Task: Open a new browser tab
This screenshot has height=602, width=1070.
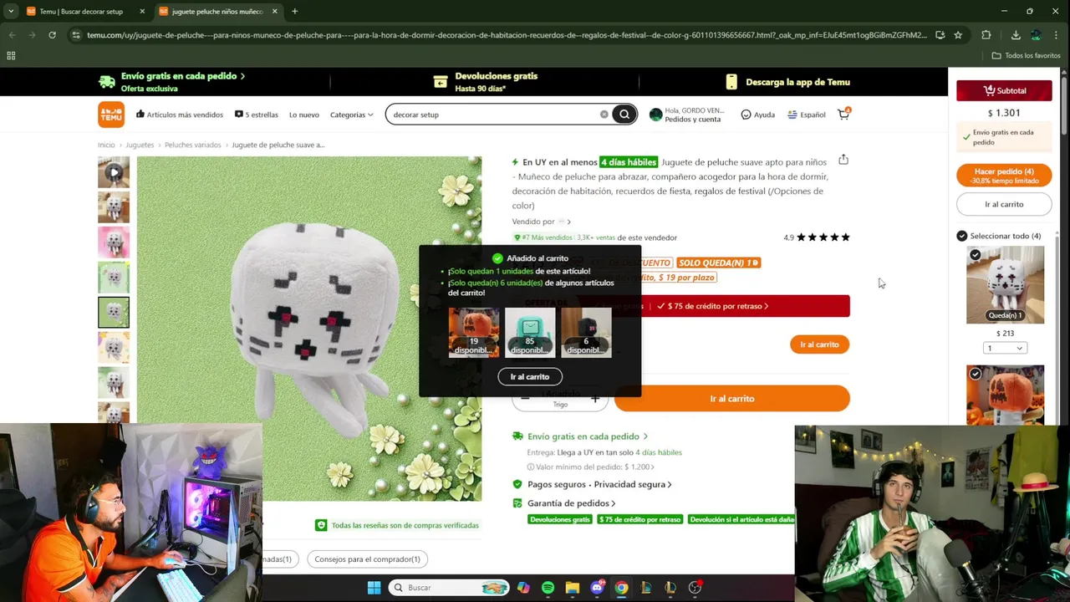Action: click(x=294, y=12)
